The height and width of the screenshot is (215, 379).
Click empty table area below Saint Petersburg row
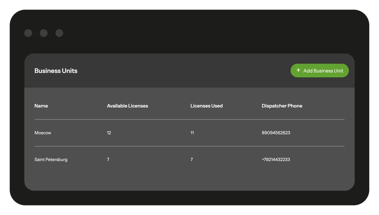click(189, 178)
